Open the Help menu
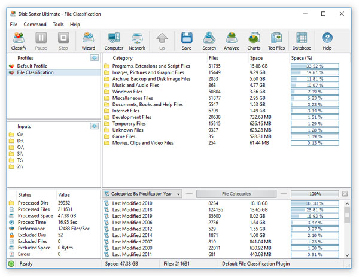359x277 pixels. coord(75,25)
